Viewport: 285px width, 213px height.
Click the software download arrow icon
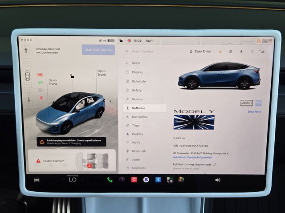click(x=220, y=51)
